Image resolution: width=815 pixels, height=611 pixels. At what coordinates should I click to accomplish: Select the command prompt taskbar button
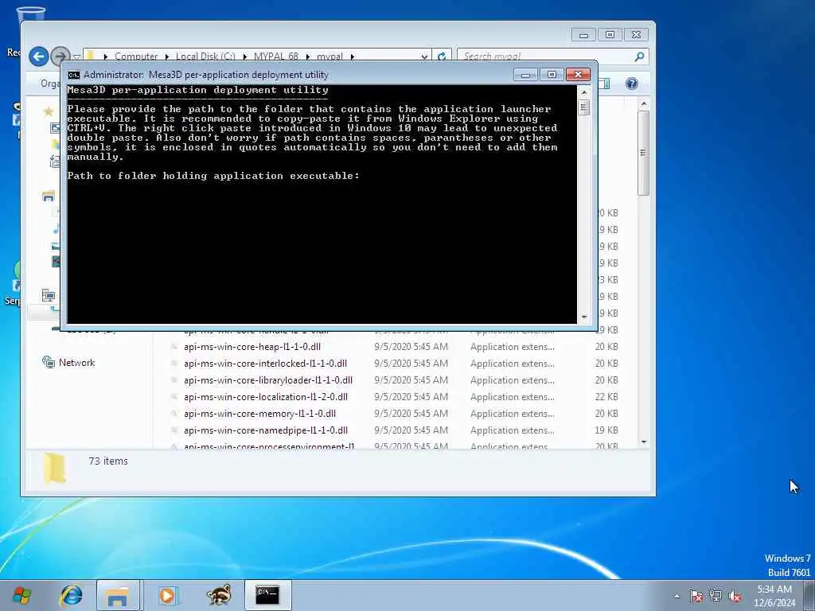[267, 595]
